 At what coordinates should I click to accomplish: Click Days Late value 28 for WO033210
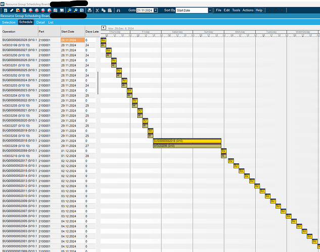coord(87,156)
